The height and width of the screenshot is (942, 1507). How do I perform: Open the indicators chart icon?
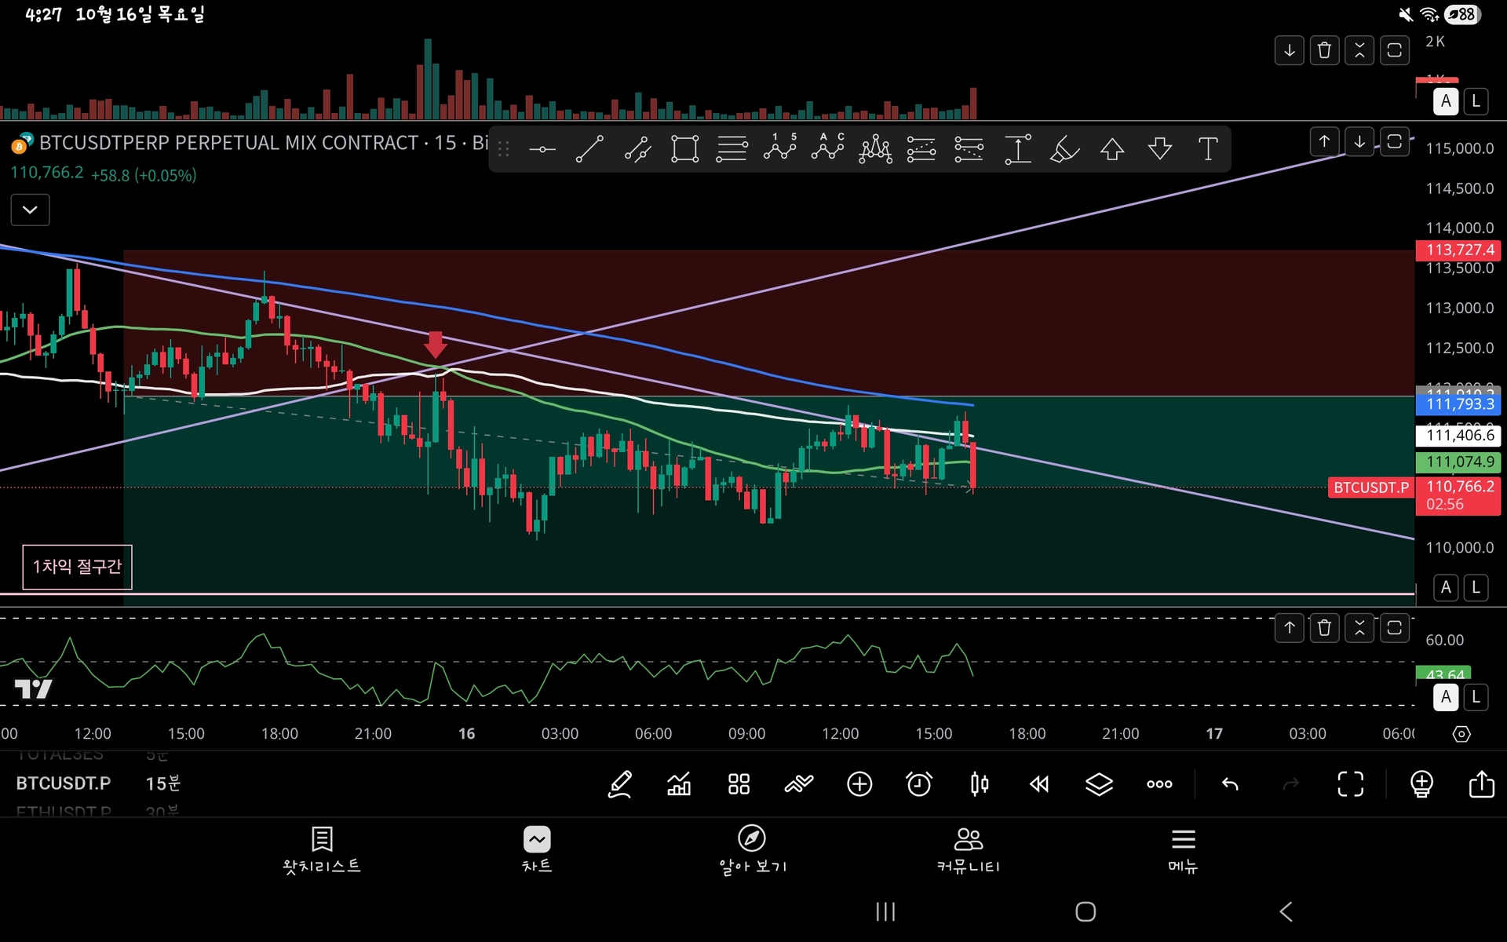tap(679, 783)
